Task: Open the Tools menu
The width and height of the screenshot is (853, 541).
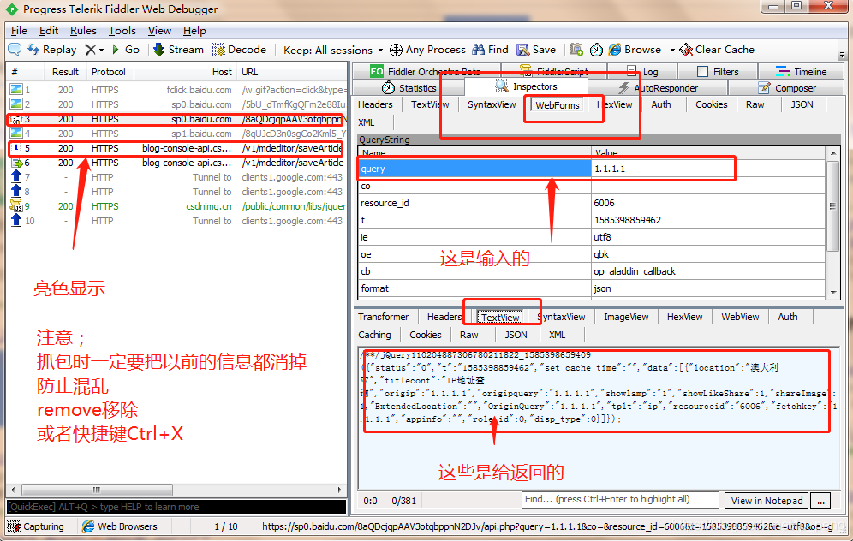Action: point(122,31)
